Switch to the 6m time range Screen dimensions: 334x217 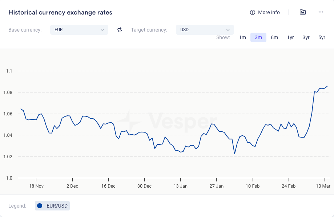[274, 37]
